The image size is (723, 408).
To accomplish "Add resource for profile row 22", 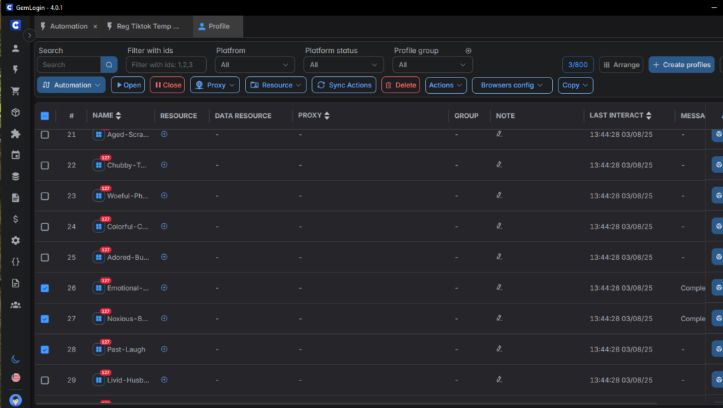I will (x=164, y=164).
